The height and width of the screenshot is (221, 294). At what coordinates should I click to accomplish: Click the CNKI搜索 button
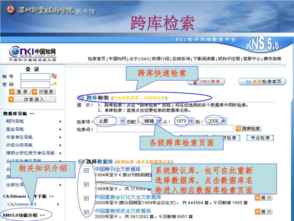[x=206, y=81]
